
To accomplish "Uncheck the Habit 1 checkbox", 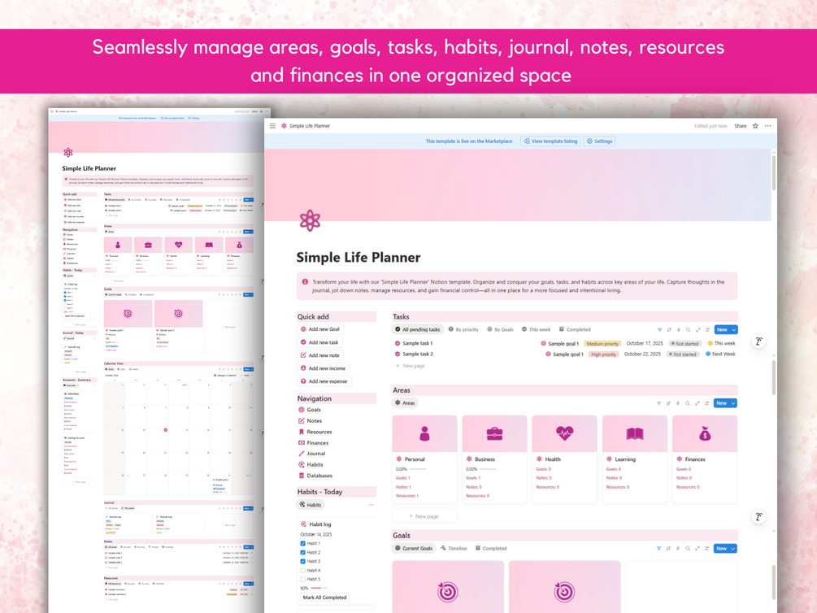I will (302, 543).
